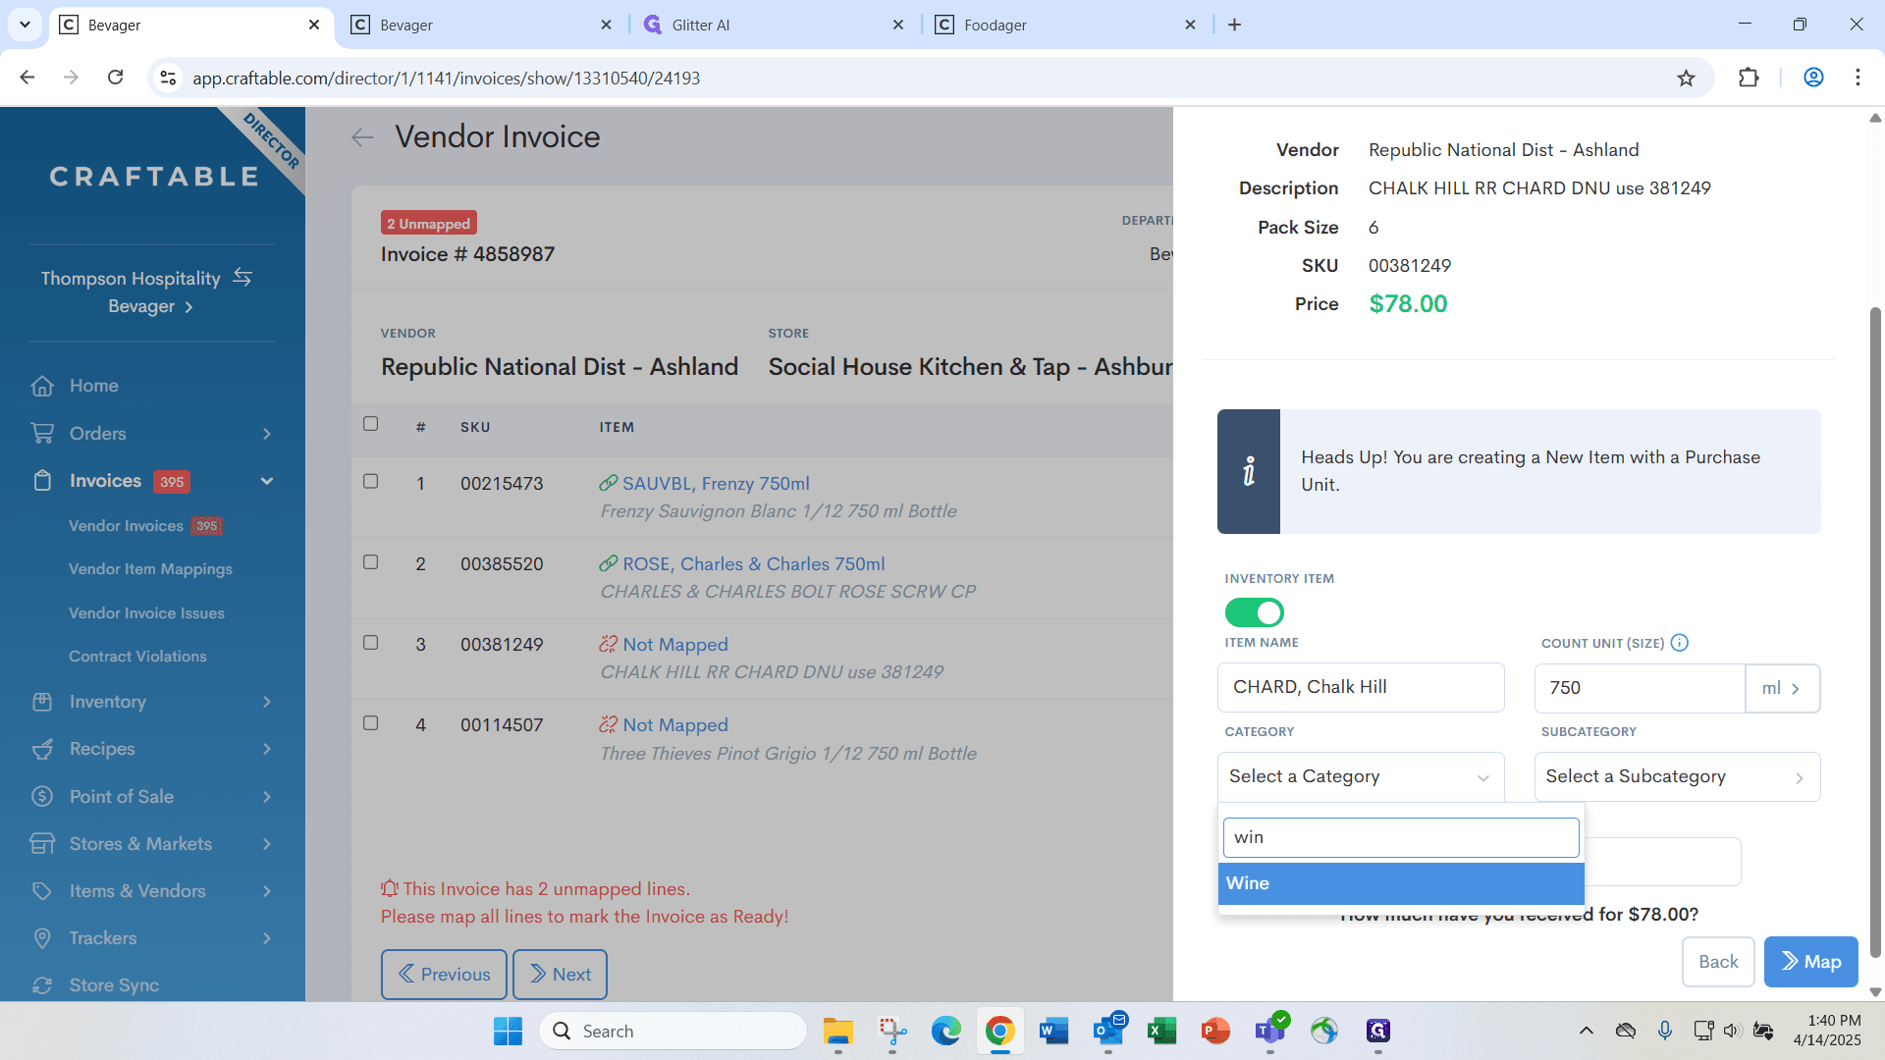Expand the Orders sidebar section

267,434
